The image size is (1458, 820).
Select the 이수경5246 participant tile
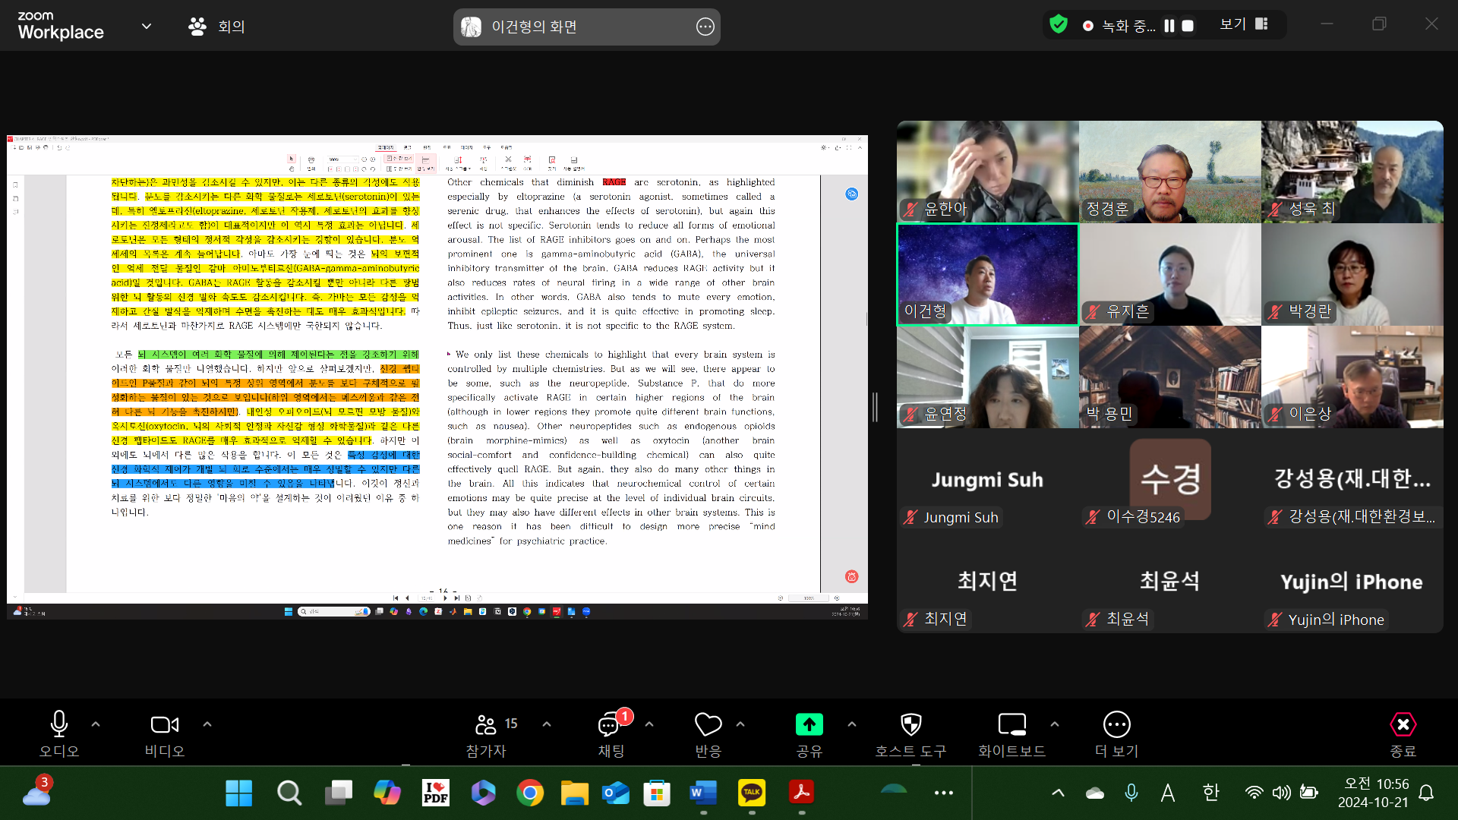[1169, 480]
